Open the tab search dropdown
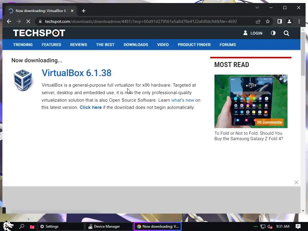Screen dimensions: 308x231 point(257,8)
